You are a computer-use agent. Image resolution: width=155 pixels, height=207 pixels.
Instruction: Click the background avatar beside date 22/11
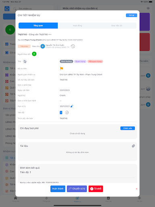click(148, 89)
